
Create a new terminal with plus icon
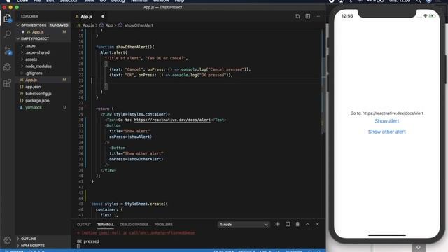[x=277, y=224]
